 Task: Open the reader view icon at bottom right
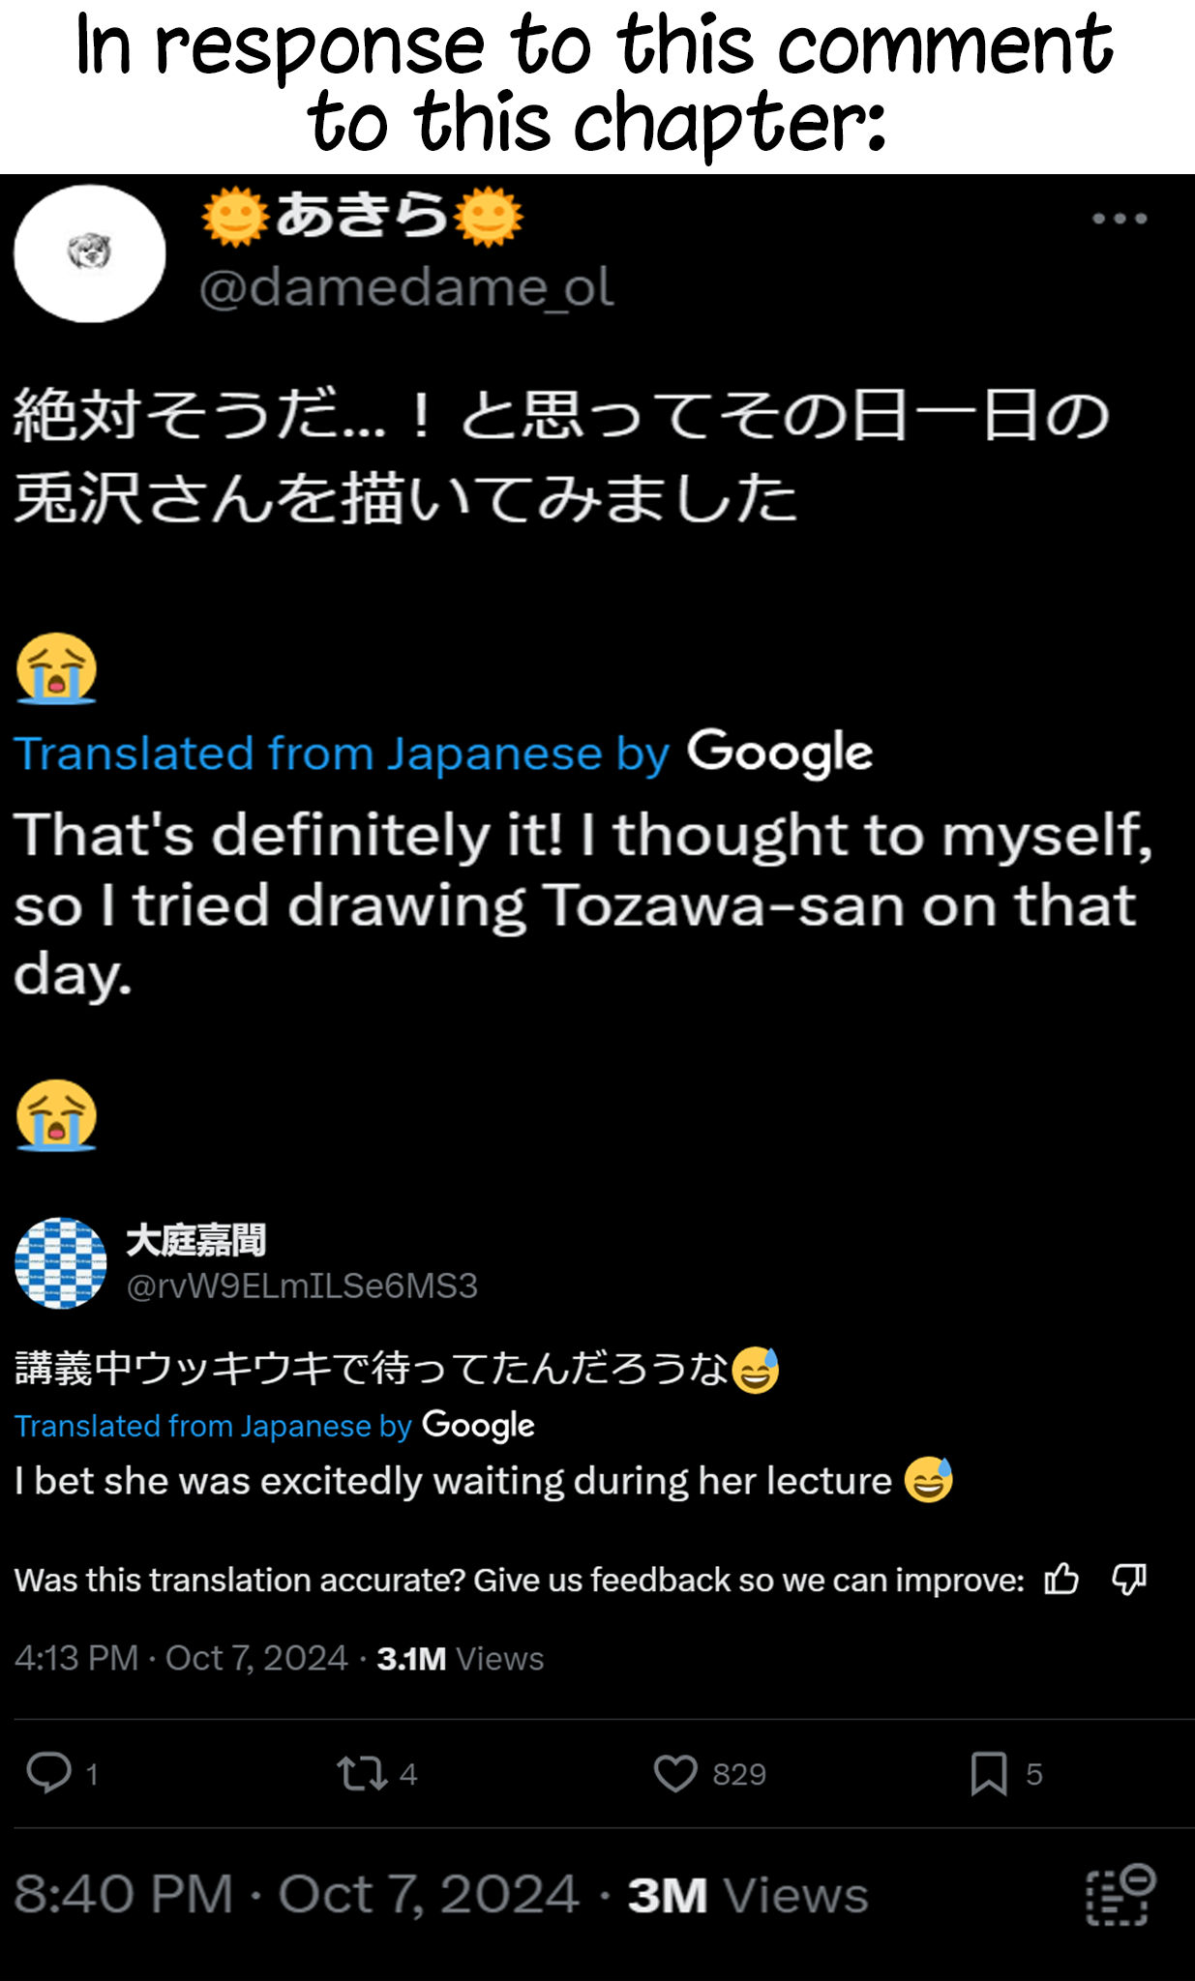click(1120, 1895)
